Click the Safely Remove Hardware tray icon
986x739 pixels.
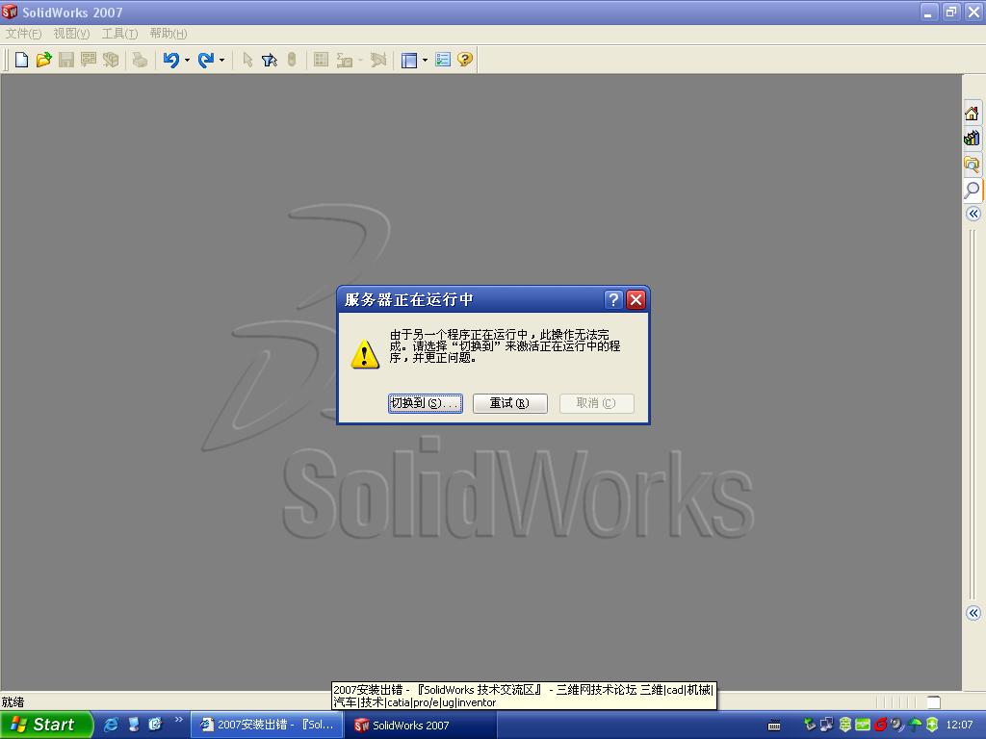(x=809, y=725)
